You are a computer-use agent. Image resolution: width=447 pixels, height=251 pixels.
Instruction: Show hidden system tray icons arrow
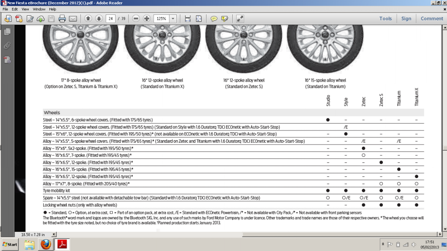(383, 244)
